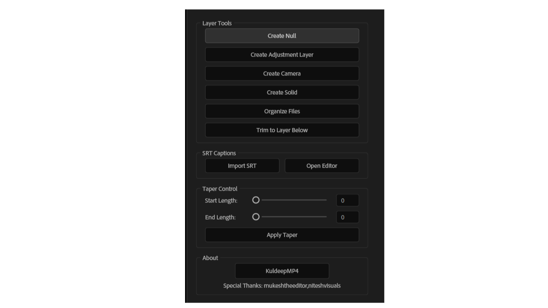Run the Organize Files tool
Viewport: 548px width, 308px height.
282,111
